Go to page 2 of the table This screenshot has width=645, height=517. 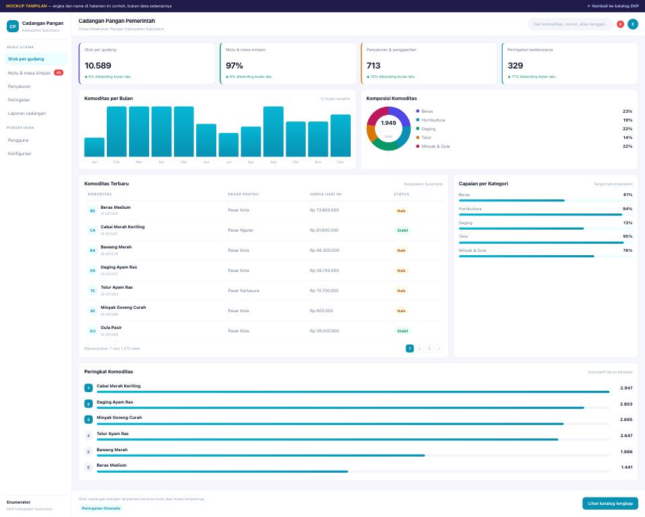tap(419, 348)
